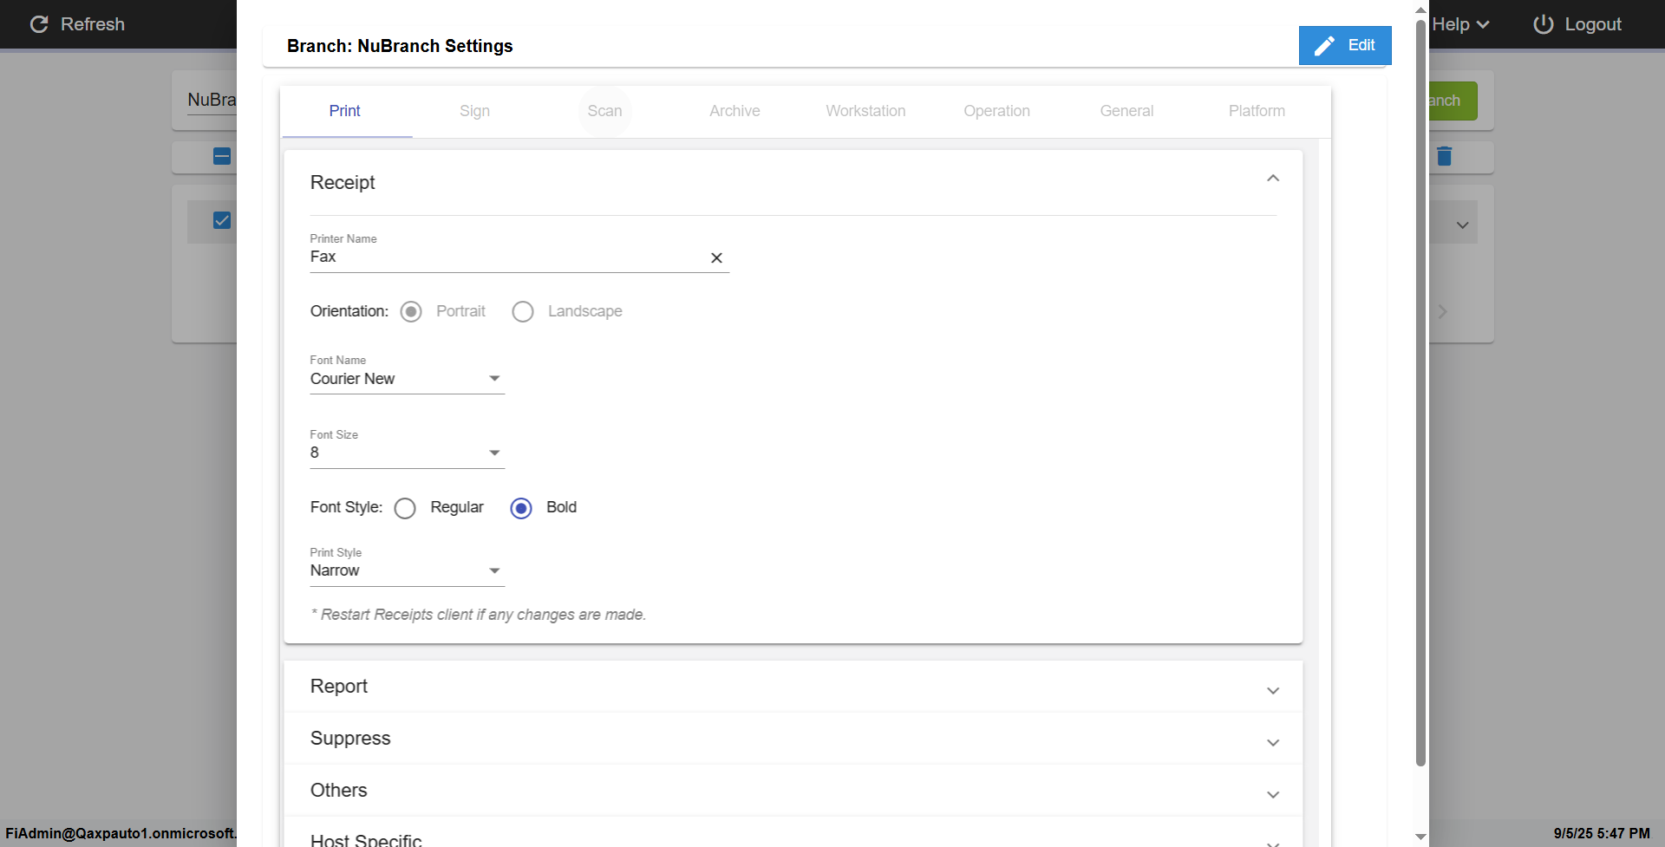Click the scrollbar down arrow
Viewport: 1665px width, 847px height.
[1420, 837]
